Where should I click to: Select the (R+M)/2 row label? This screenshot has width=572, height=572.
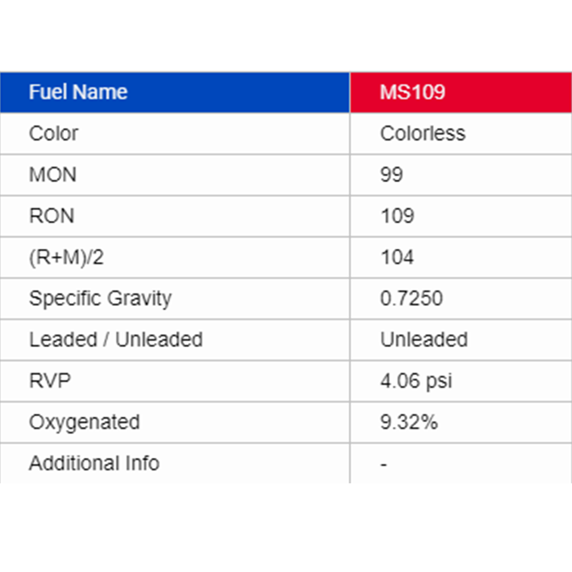[67, 257]
